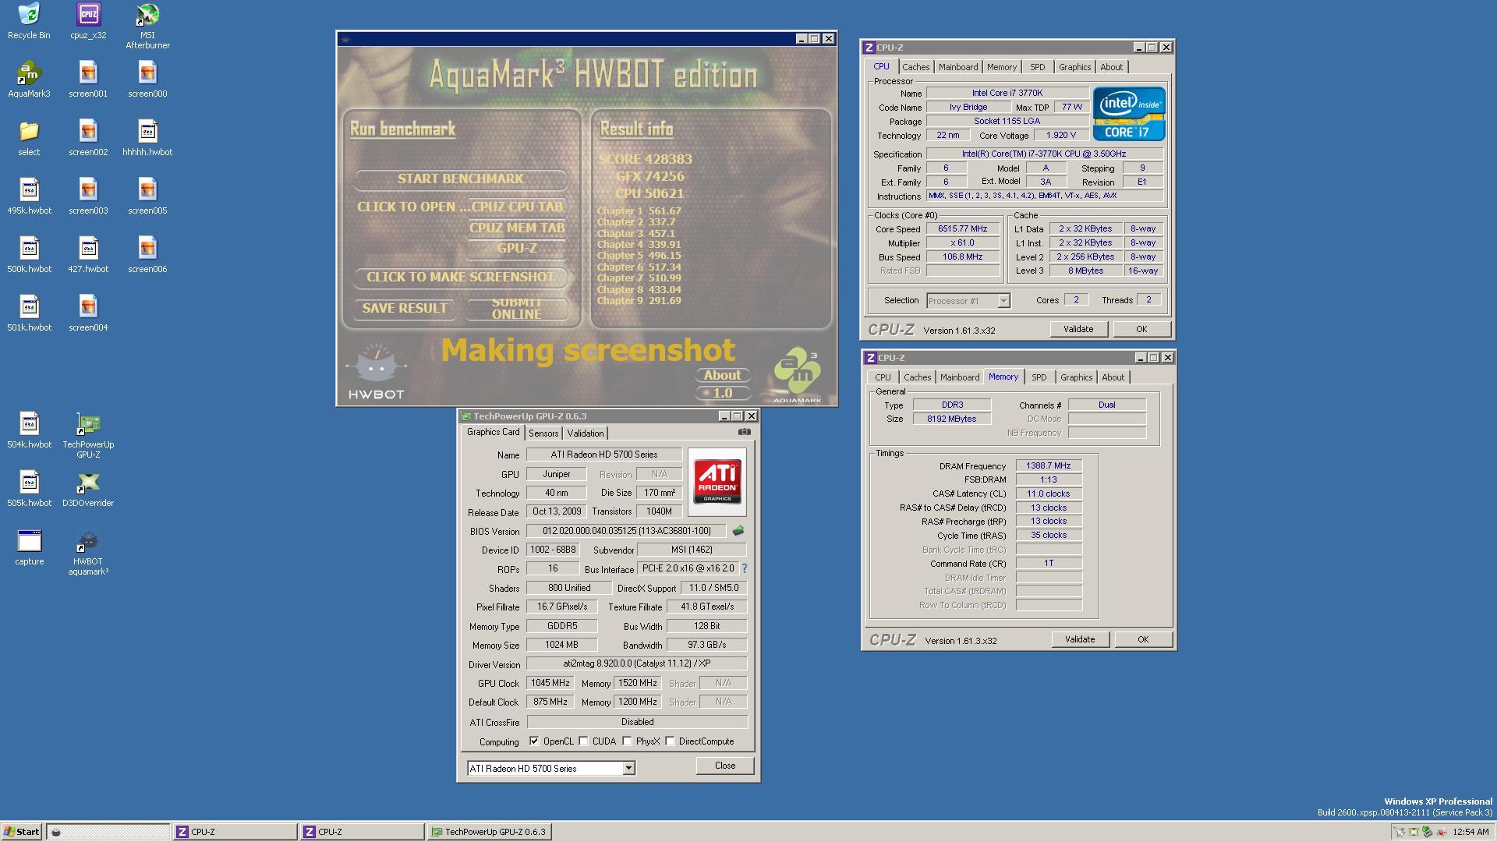Open the Windows Start menu
Image resolution: width=1497 pixels, height=842 pixels.
click(22, 832)
